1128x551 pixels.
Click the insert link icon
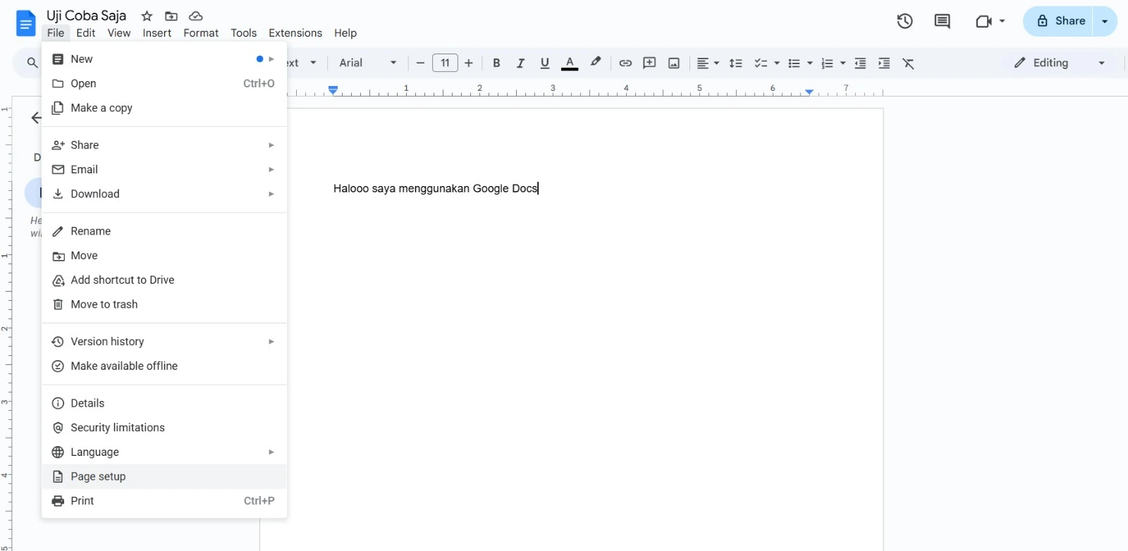625,63
